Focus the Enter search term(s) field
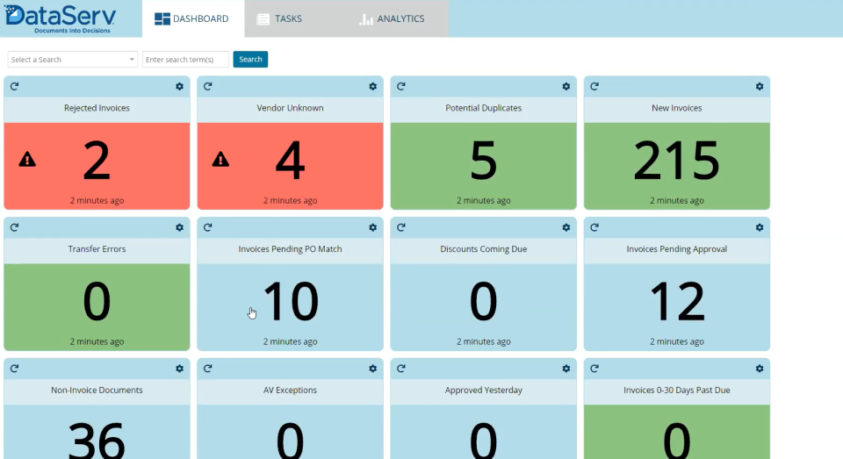 click(x=185, y=59)
